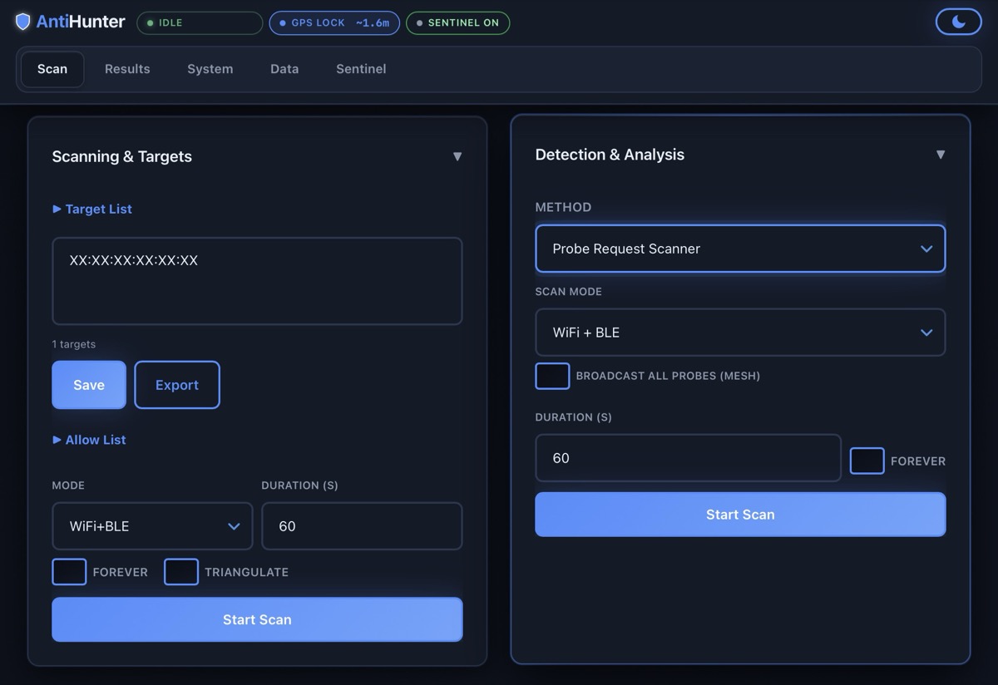Click Detection & Analysis duration field
The width and height of the screenshot is (998, 685).
click(x=688, y=458)
